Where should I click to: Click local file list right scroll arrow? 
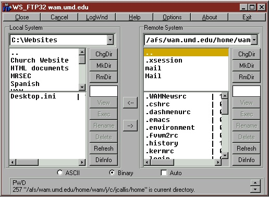[82, 163]
